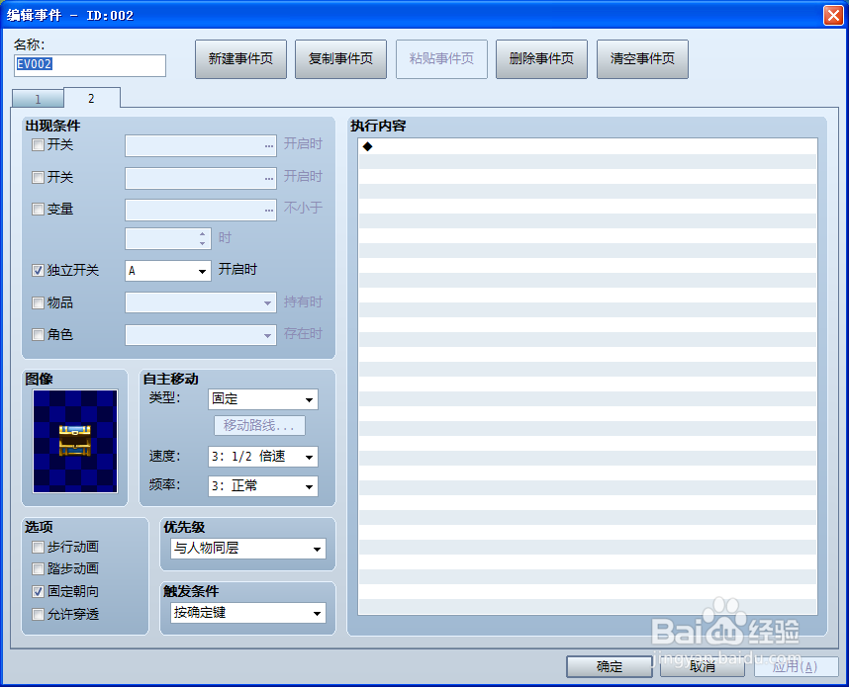This screenshot has height=687, width=849.
Task: Toggle the second 开关 condition checkbox
Action: [x=38, y=177]
